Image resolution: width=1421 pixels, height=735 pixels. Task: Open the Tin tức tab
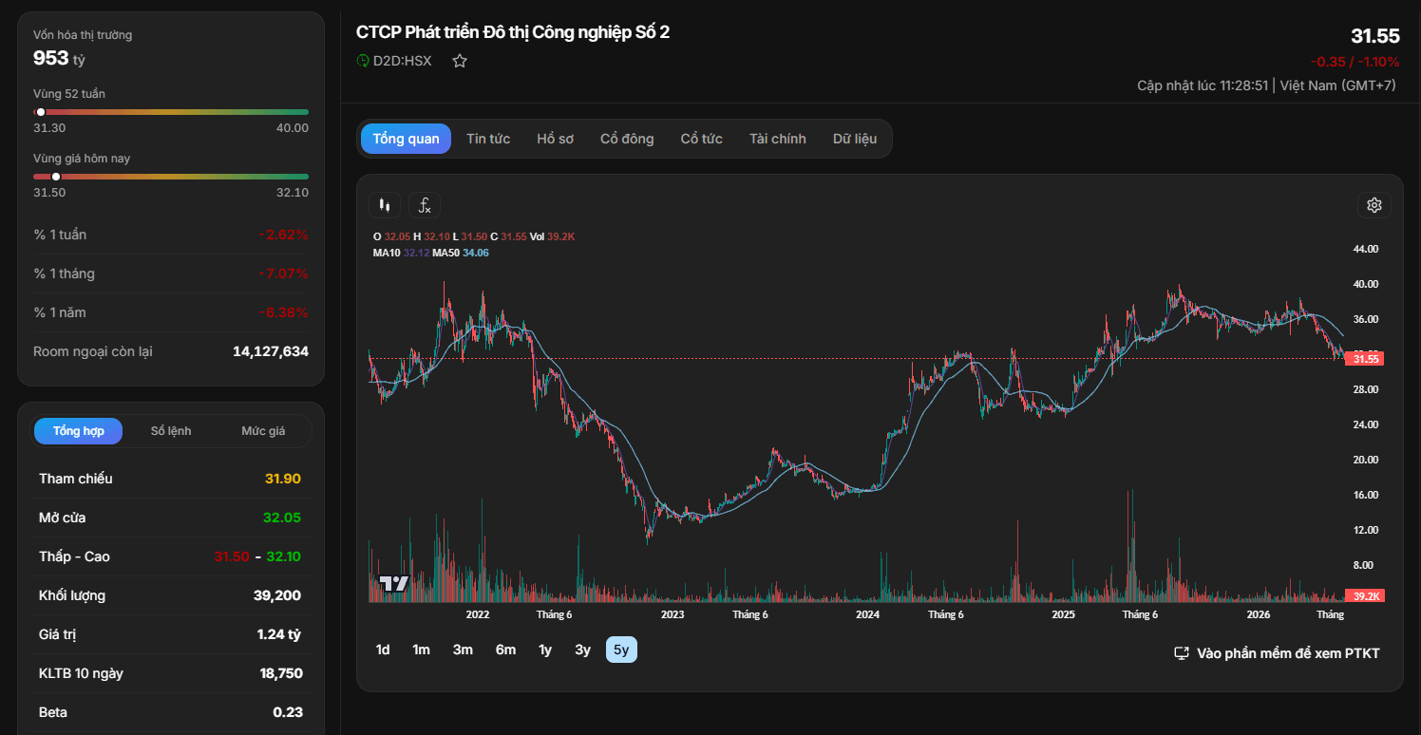488,139
